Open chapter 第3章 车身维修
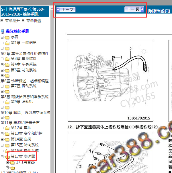The height and width of the screenshot is (173, 172). 24,59
